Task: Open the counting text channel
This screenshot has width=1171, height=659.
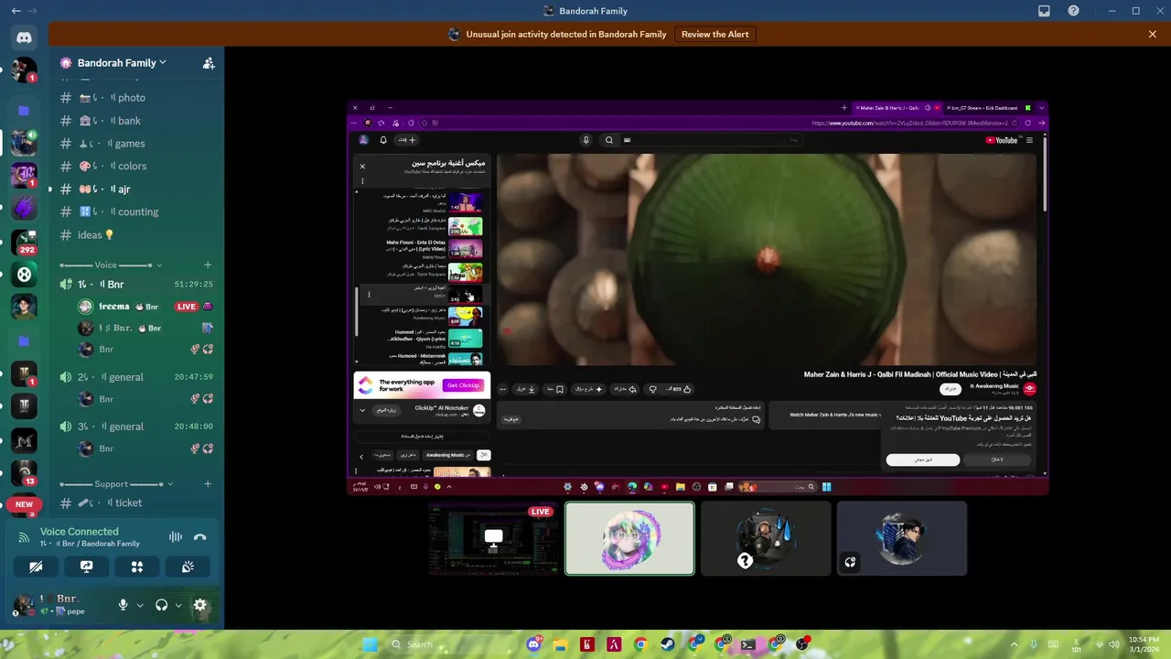Action: click(x=137, y=212)
